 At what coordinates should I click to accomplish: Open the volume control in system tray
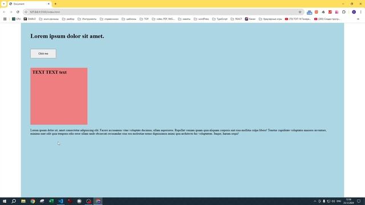click(x=333, y=201)
